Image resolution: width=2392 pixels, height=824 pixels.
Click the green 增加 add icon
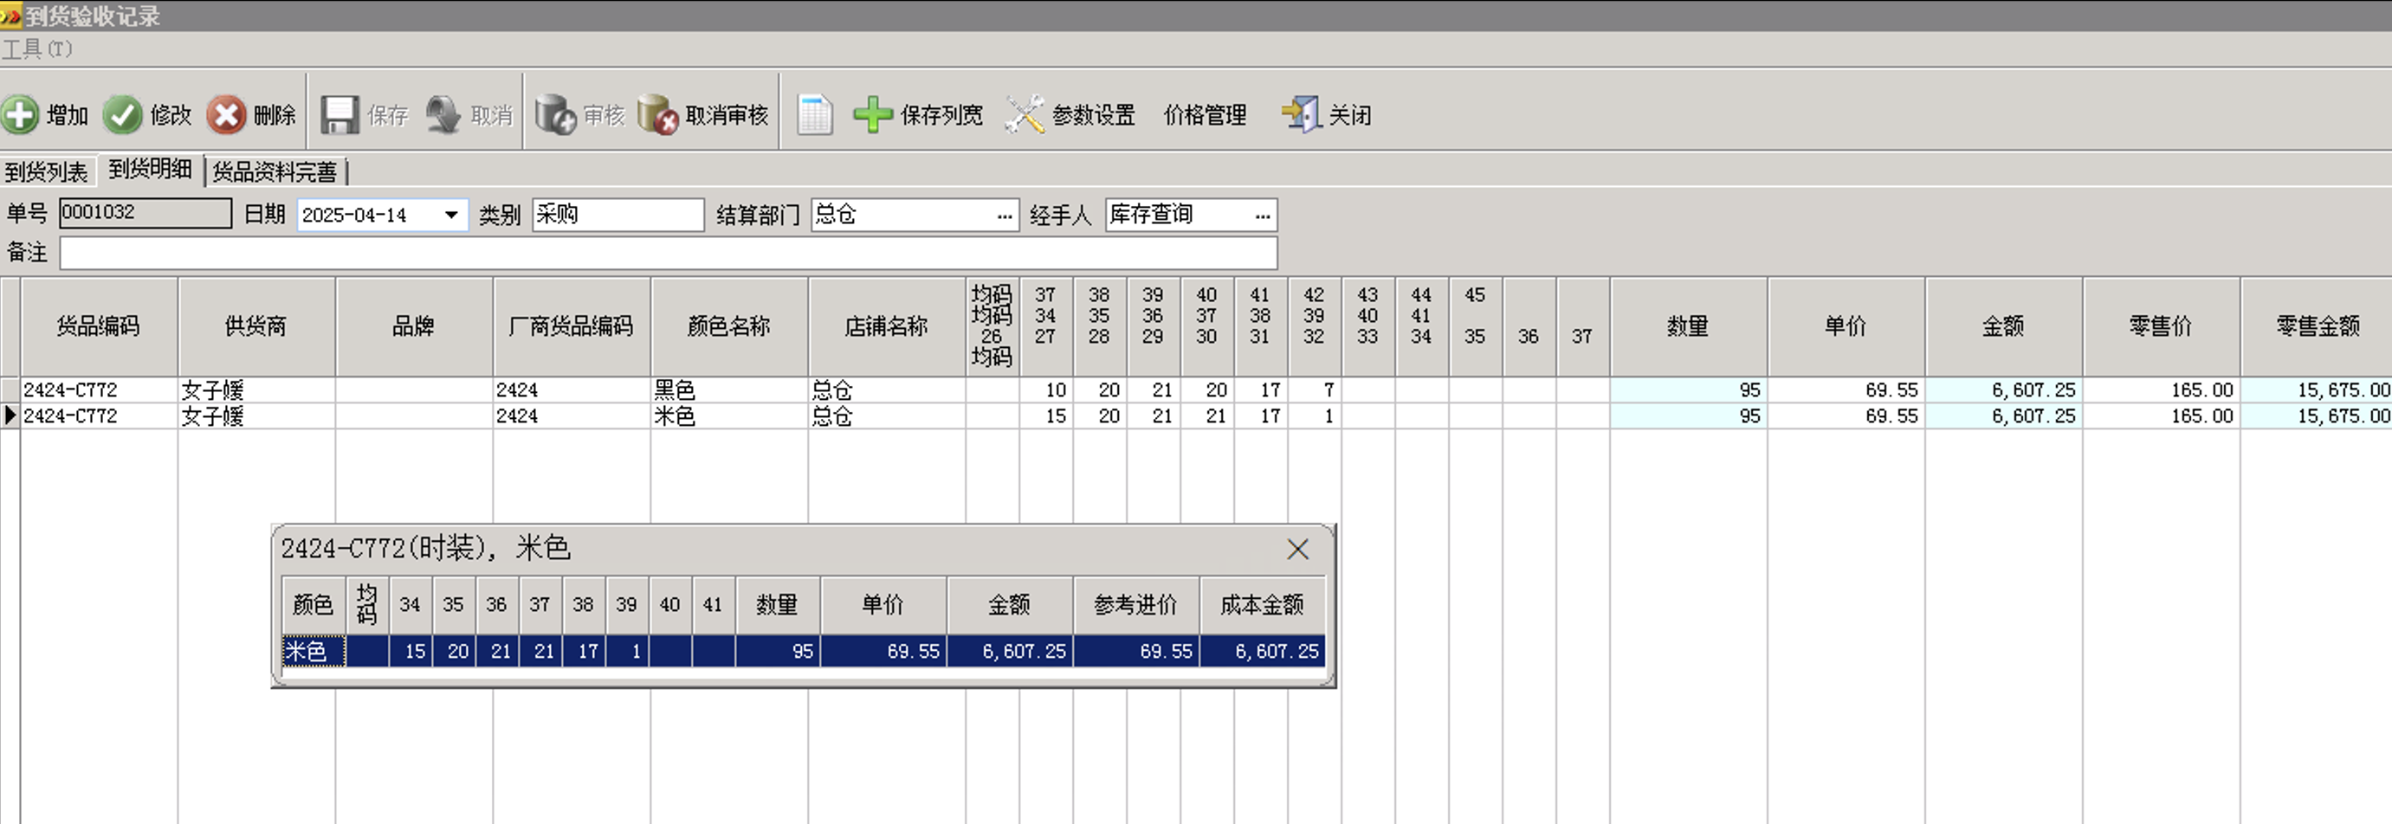click(x=20, y=115)
